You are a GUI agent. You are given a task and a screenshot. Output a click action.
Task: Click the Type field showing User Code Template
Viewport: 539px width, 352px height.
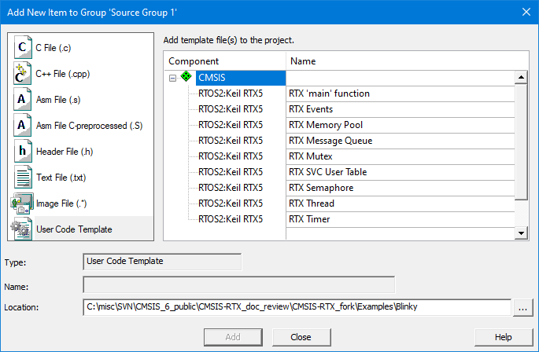click(x=162, y=262)
